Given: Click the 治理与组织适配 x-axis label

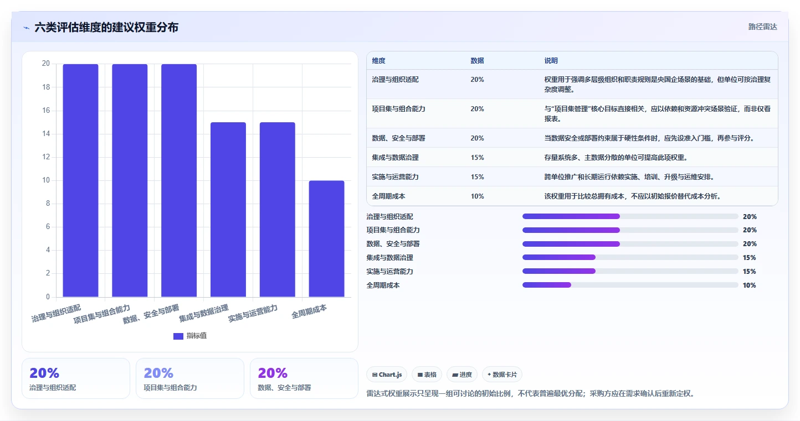Looking at the screenshot, I should pos(57,313).
